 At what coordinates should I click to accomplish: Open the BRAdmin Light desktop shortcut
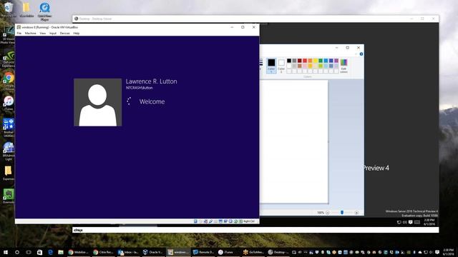click(9, 151)
